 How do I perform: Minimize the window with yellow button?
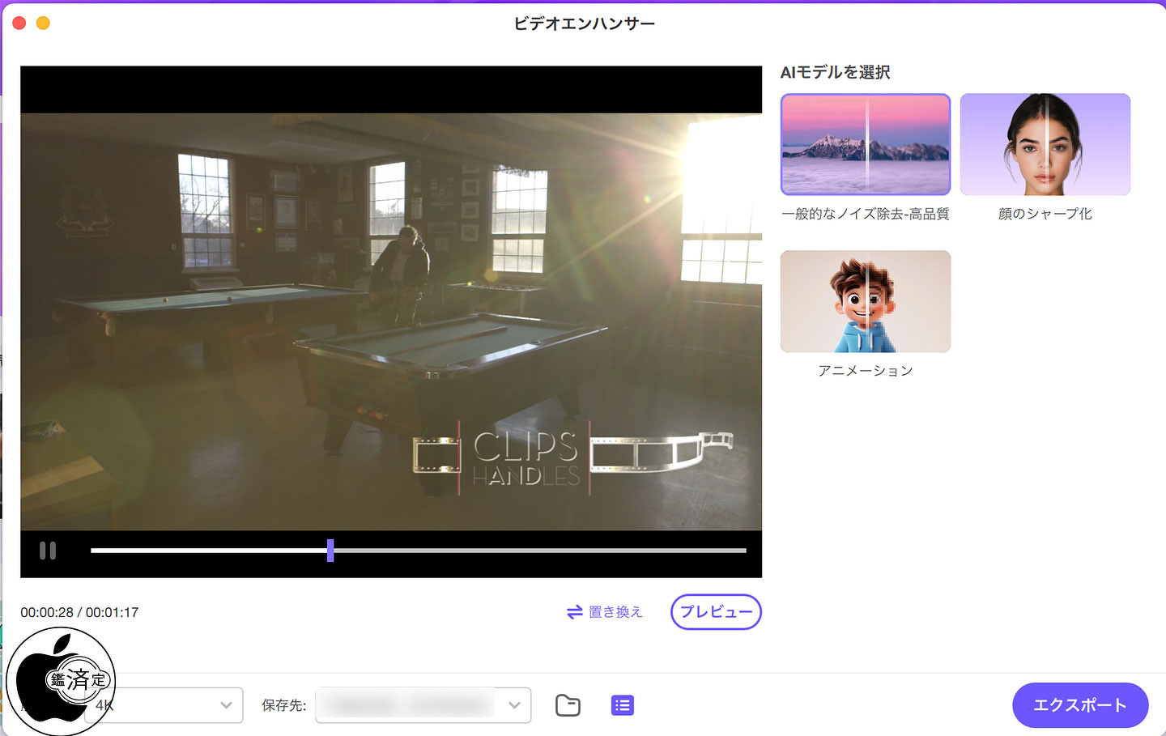pos(43,23)
